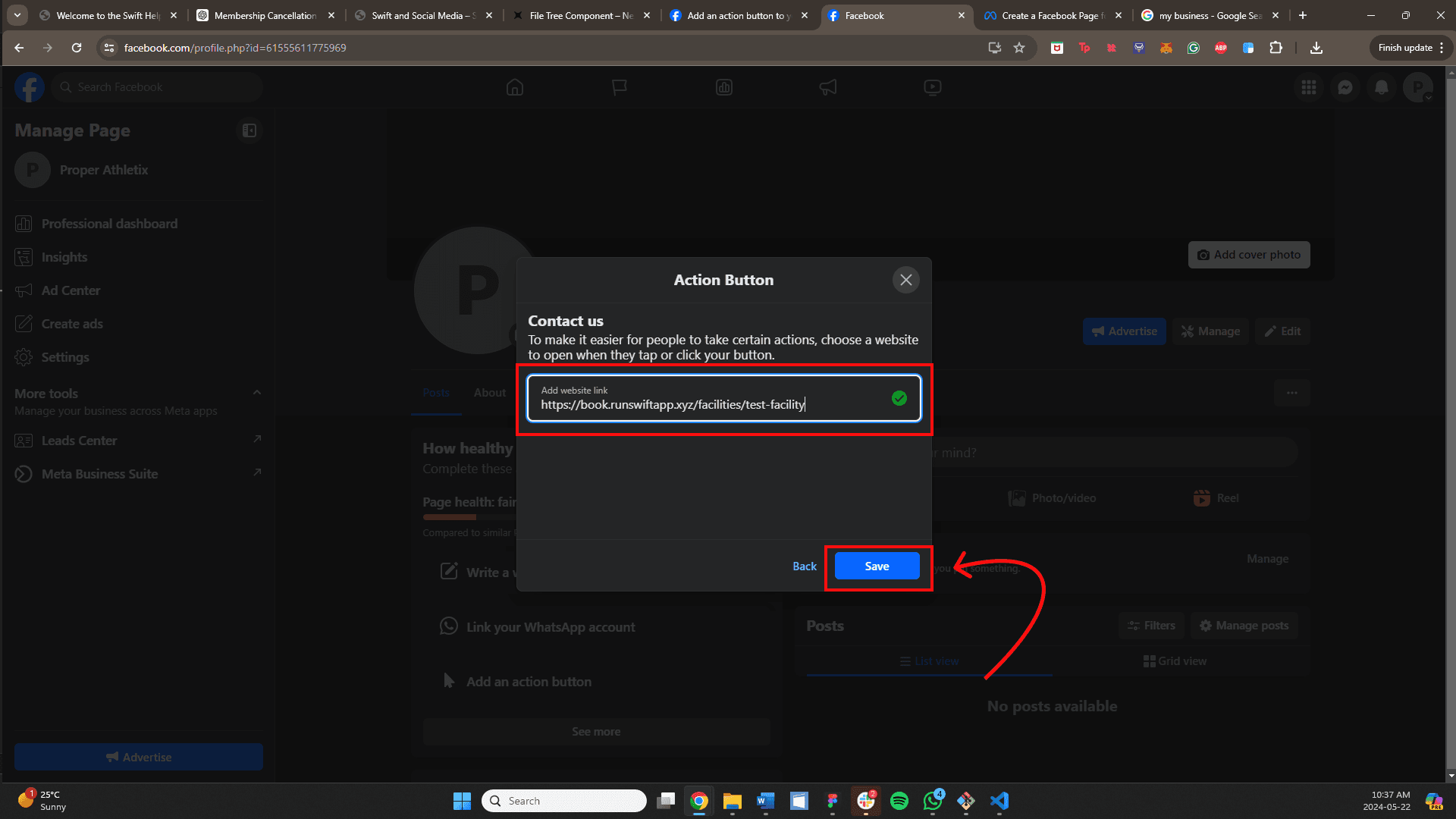Close the Action Button dialog
1456x819 pixels.
click(906, 280)
